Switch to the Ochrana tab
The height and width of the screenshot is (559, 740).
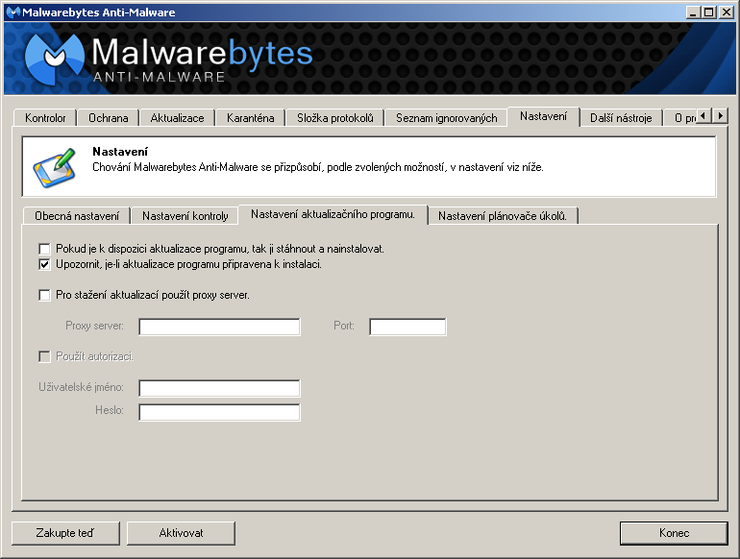point(108,118)
